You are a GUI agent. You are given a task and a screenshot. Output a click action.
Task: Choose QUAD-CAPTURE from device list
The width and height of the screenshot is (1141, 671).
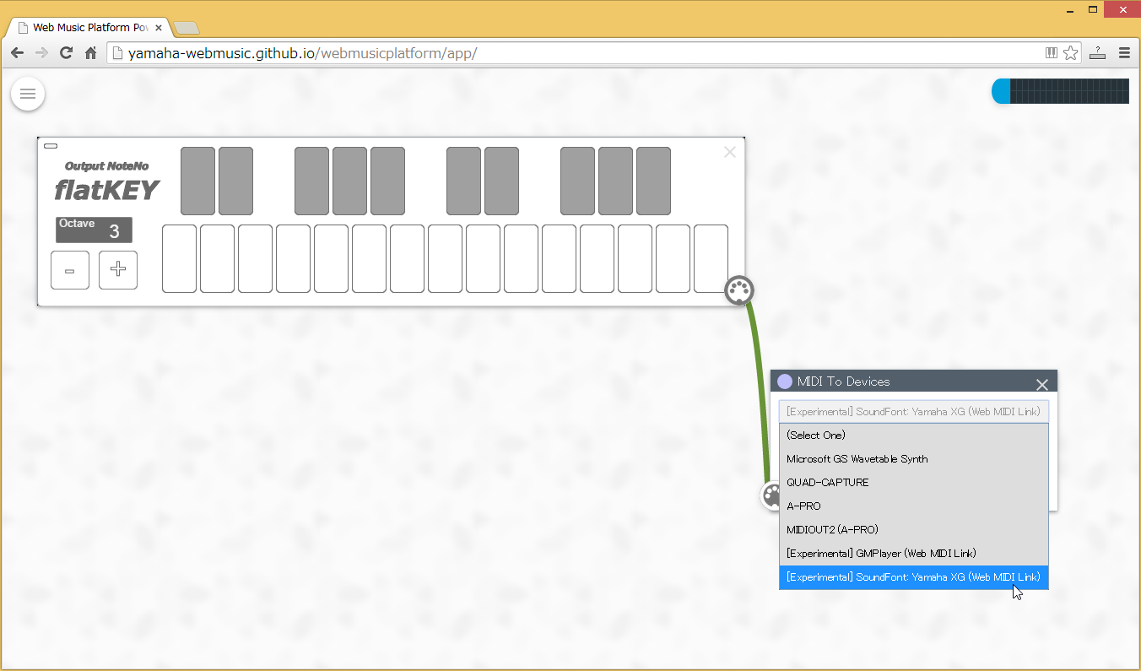pyautogui.click(x=827, y=483)
